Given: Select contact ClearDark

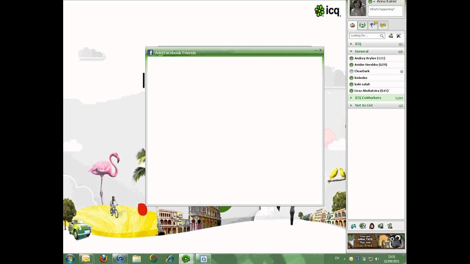Looking at the screenshot, I should point(376,71).
